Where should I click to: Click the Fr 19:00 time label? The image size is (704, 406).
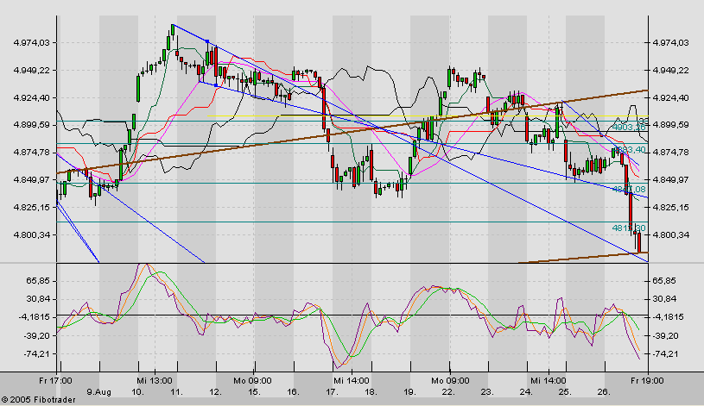(647, 381)
